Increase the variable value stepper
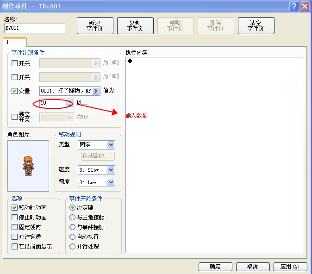 [70, 101]
